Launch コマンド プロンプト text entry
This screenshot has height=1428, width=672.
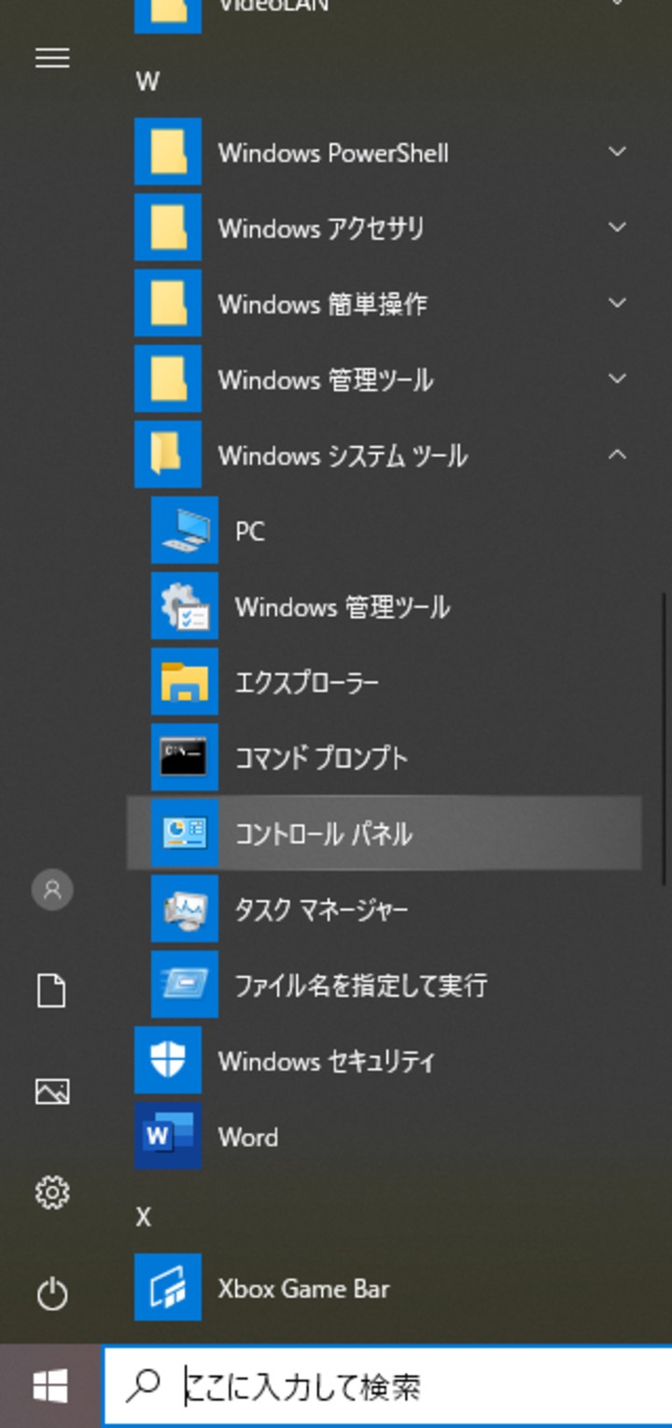tap(321, 758)
